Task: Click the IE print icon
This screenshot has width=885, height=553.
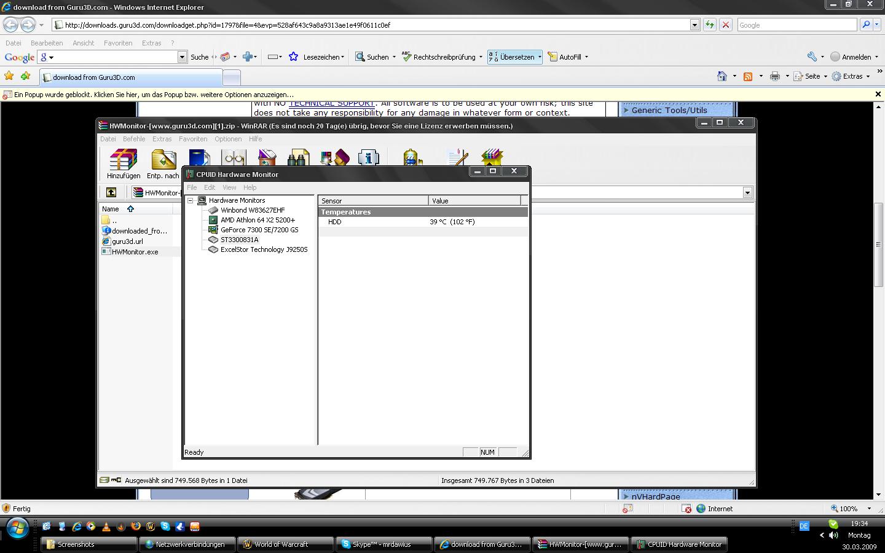Action: (775, 76)
